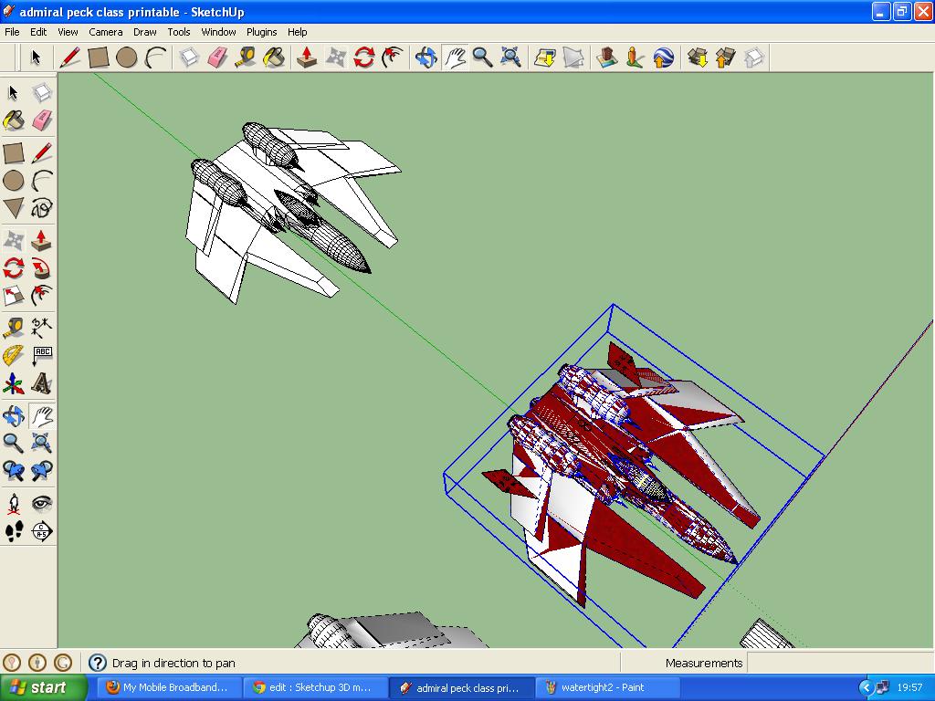Preview model in Google Earth icon
This screenshot has width=935, height=701.
664,58
